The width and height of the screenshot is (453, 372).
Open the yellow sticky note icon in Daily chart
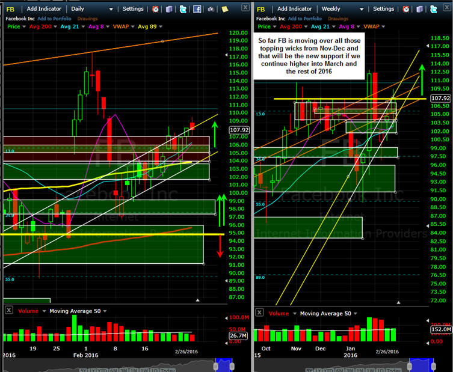point(225,9)
